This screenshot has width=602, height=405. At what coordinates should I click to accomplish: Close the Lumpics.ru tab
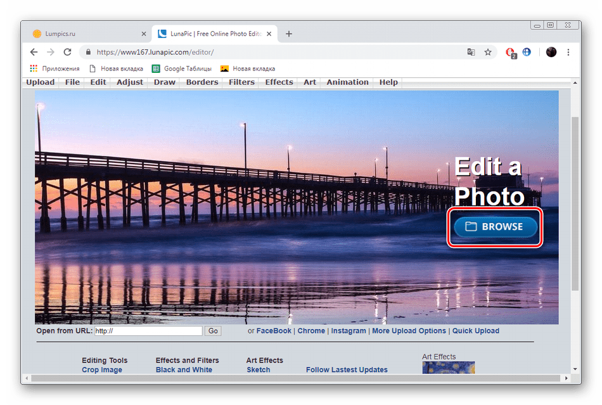143,34
